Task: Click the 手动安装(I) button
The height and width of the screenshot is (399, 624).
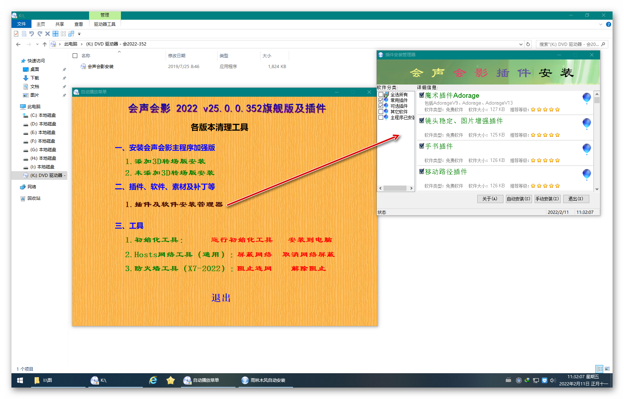Action: point(547,199)
